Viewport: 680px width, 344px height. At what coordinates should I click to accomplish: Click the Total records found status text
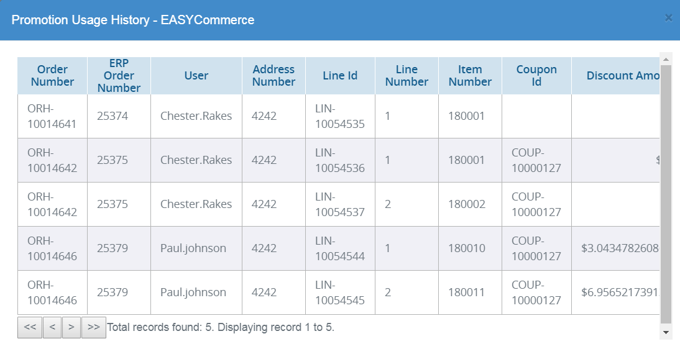point(221,327)
